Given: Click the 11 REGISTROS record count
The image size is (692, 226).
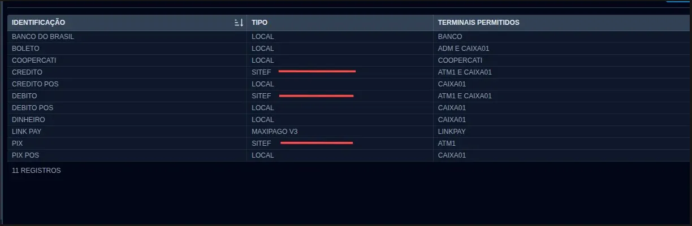Looking at the screenshot, I should tap(36, 170).
